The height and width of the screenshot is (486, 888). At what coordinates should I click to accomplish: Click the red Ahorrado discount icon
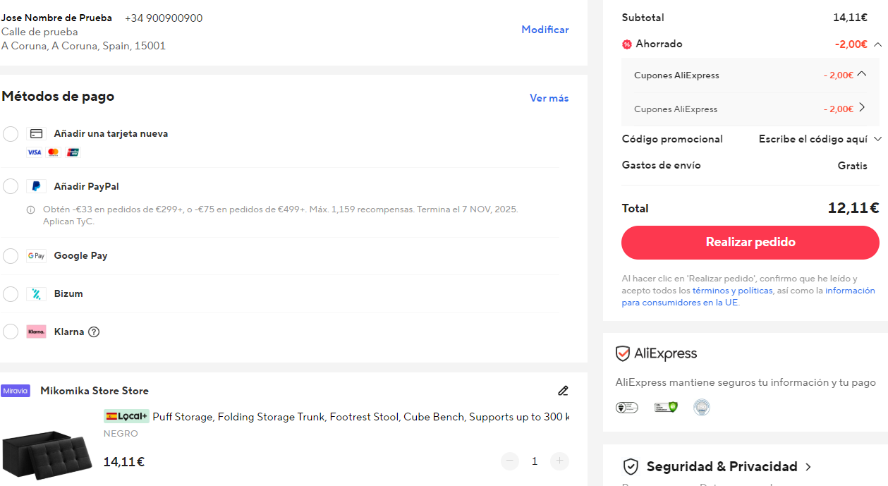(626, 44)
